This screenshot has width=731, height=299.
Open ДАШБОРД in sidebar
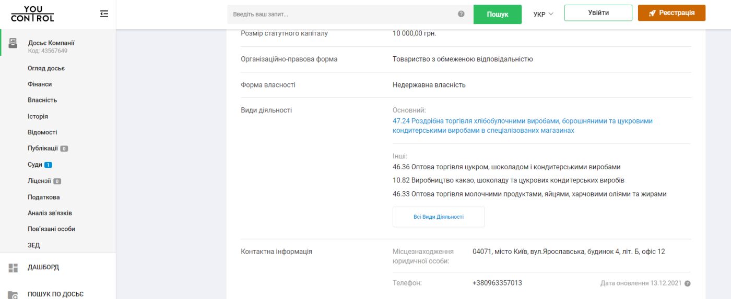(43, 267)
